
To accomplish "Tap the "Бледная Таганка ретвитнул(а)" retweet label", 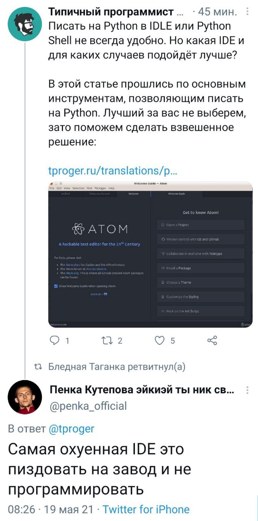I will click(117, 367).
